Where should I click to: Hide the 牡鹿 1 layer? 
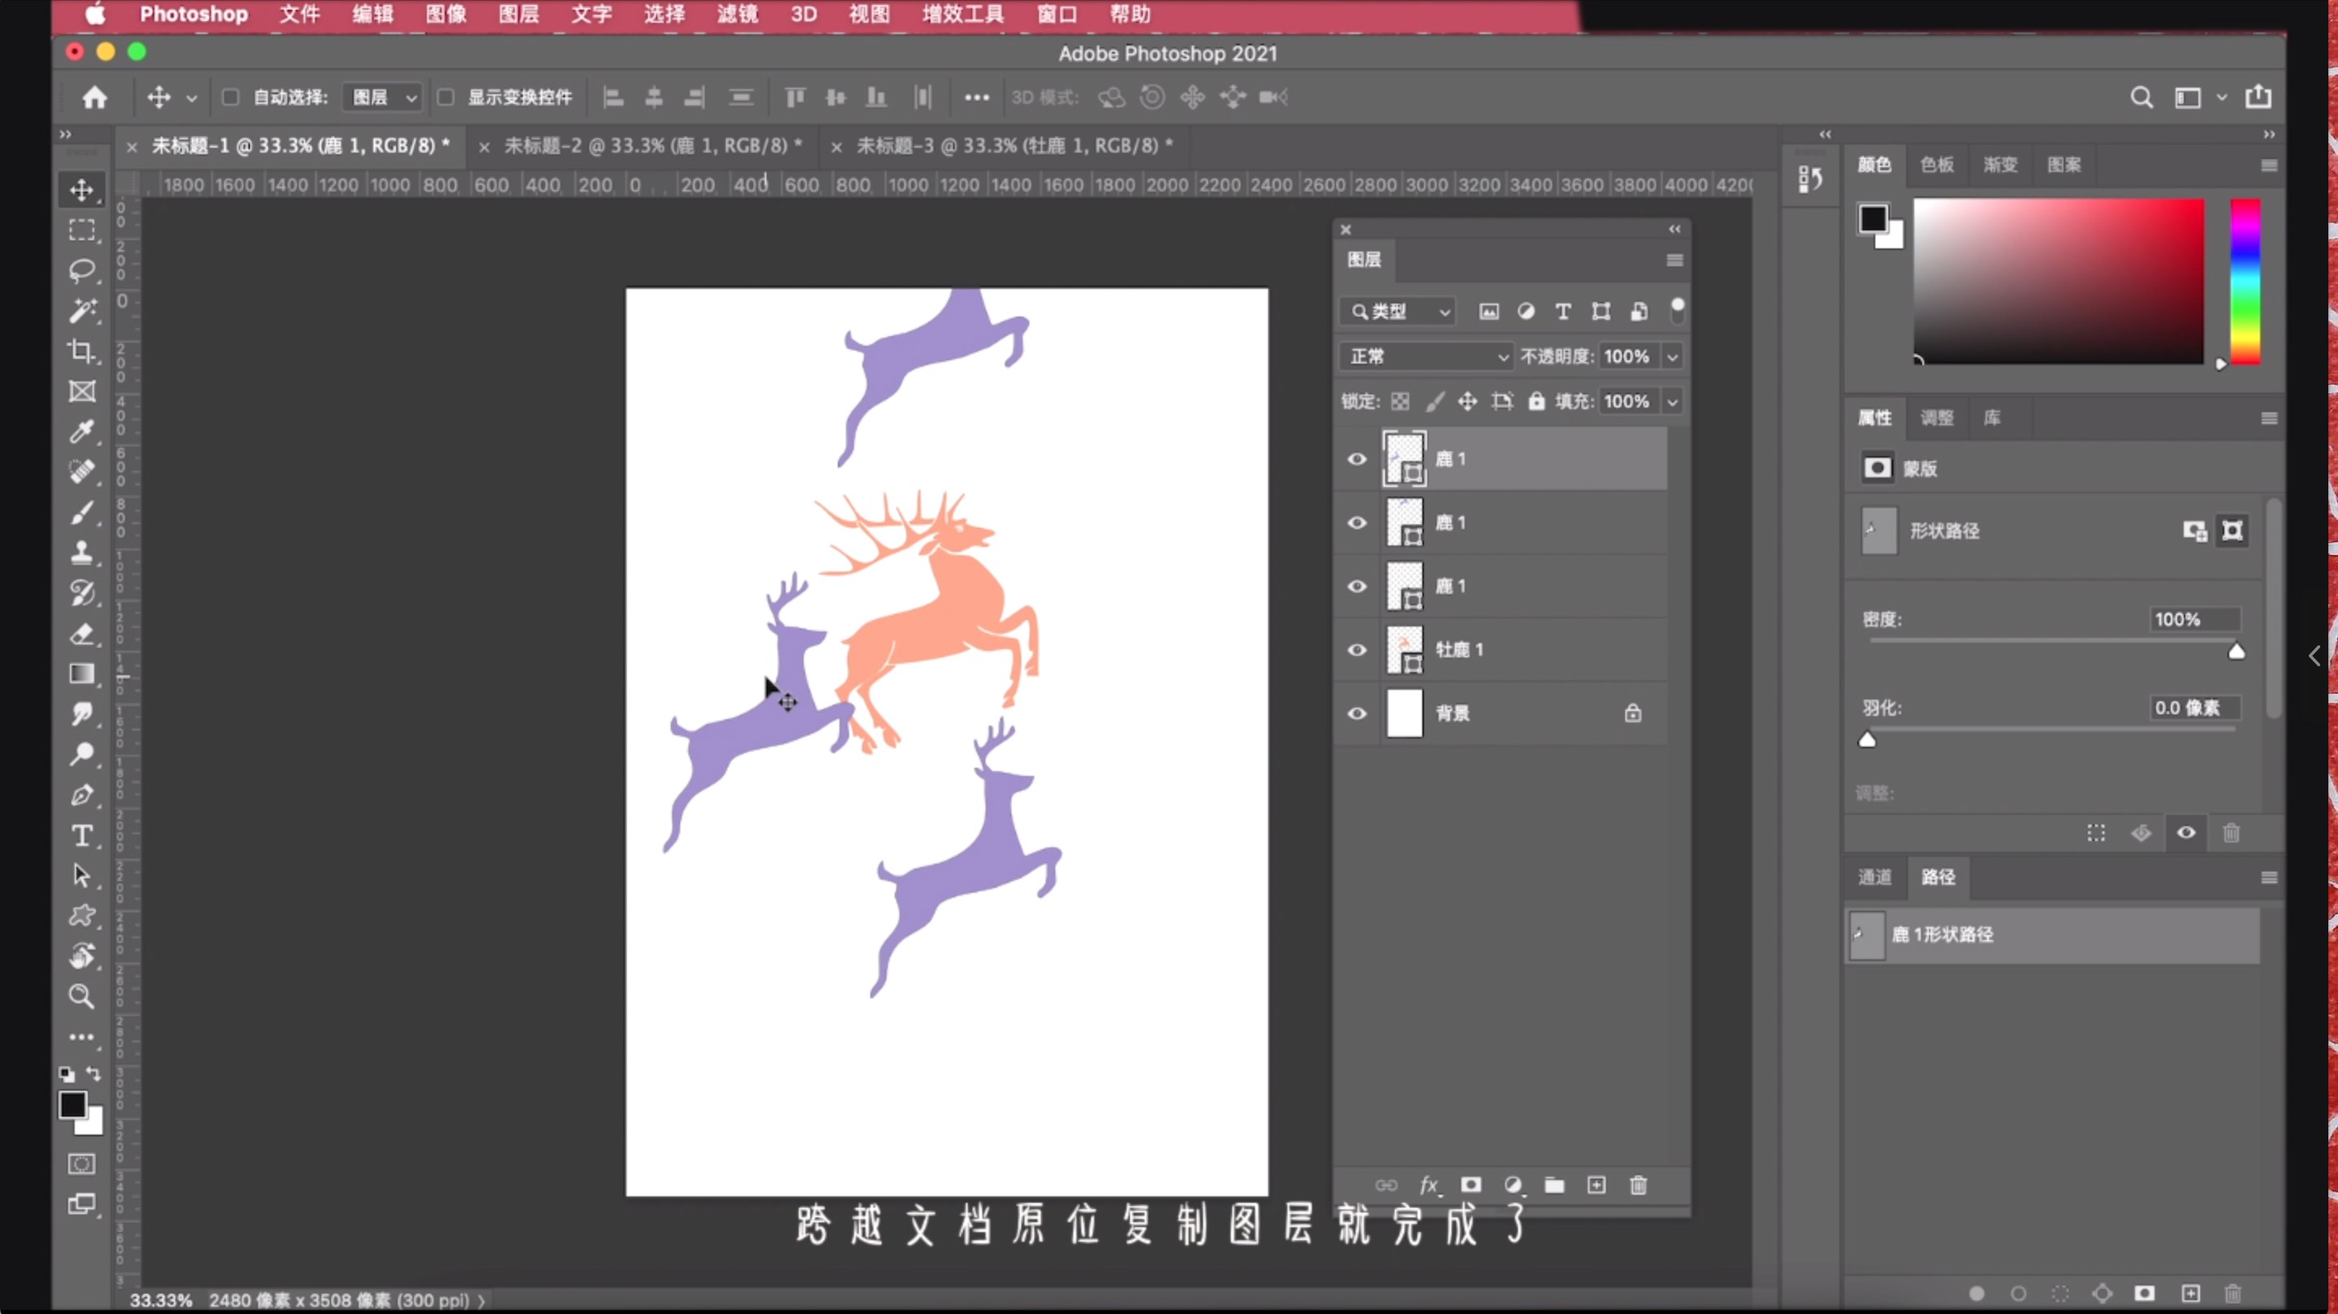coord(1357,650)
